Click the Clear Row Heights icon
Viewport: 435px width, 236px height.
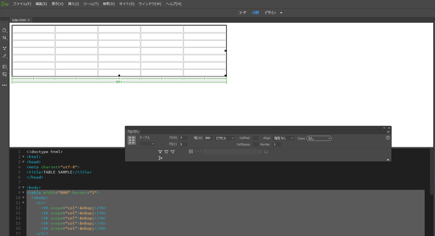click(x=160, y=158)
